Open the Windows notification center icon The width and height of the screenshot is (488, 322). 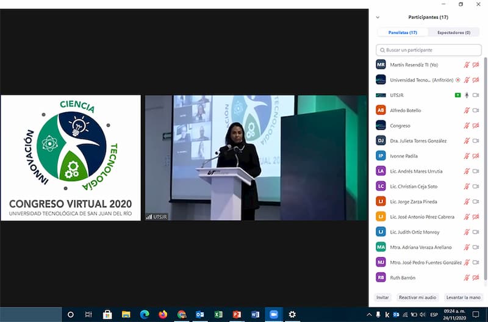(x=476, y=314)
